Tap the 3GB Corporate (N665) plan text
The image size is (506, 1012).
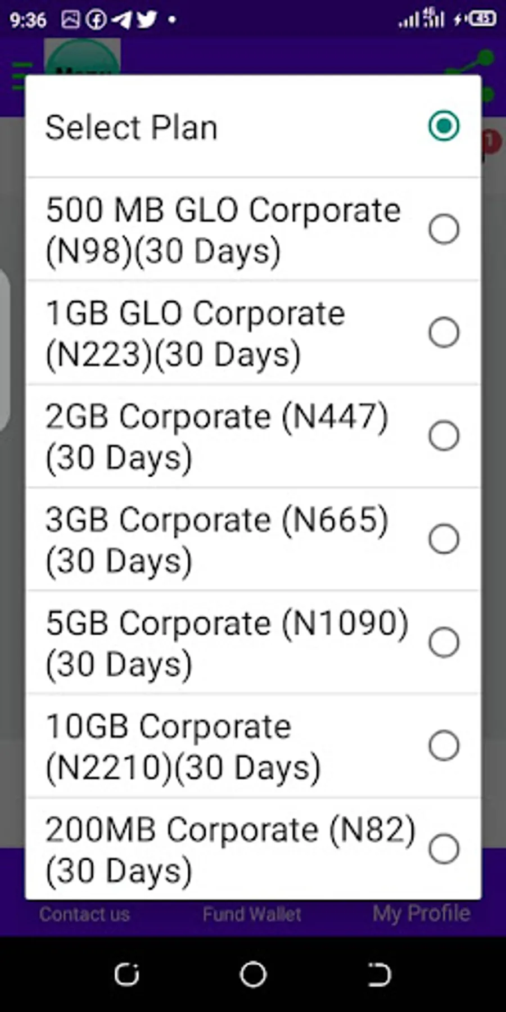216,540
